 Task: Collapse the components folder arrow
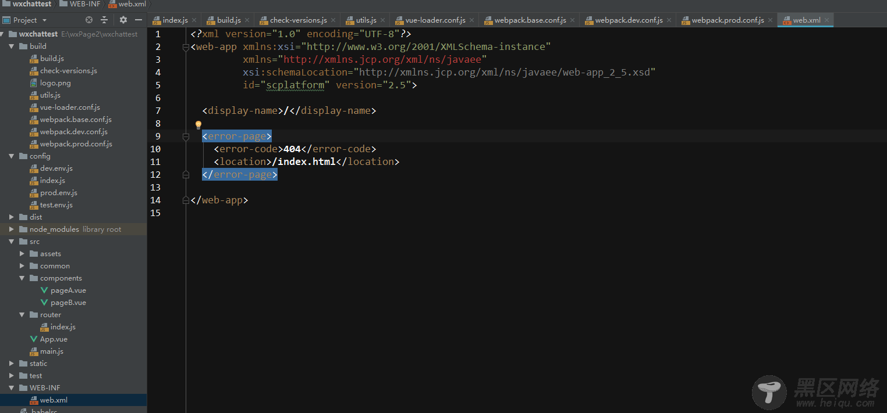tap(22, 278)
